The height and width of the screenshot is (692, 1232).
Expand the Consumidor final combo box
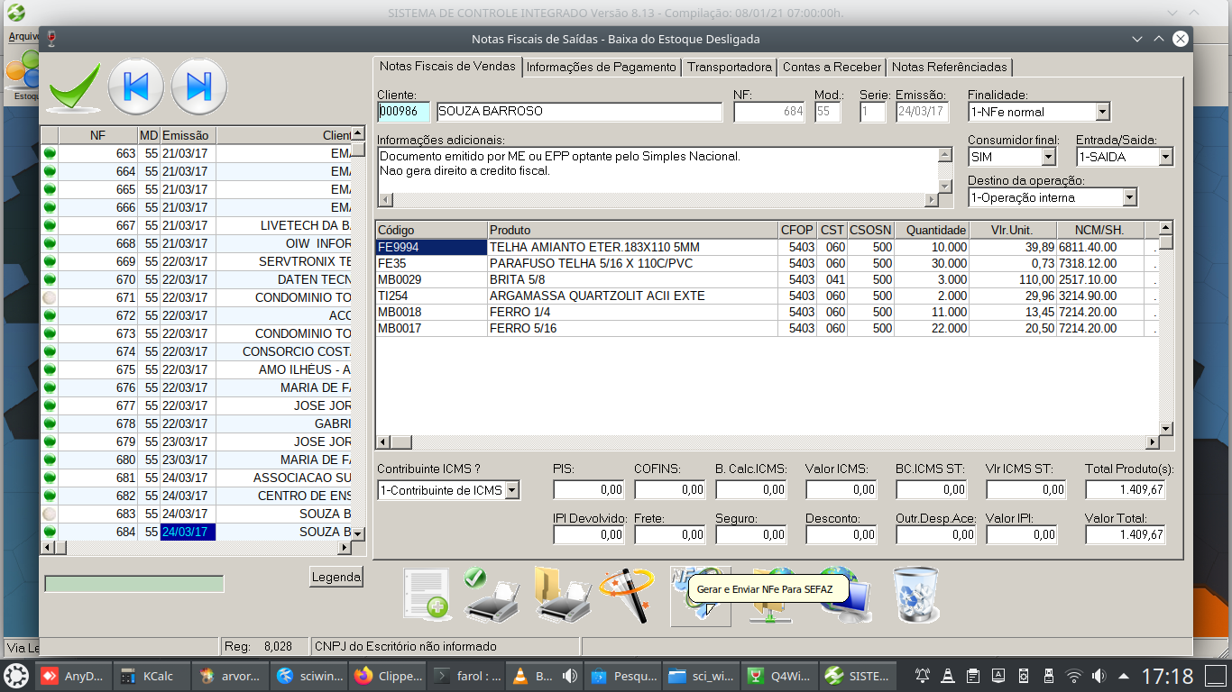[x=1048, y=157]
